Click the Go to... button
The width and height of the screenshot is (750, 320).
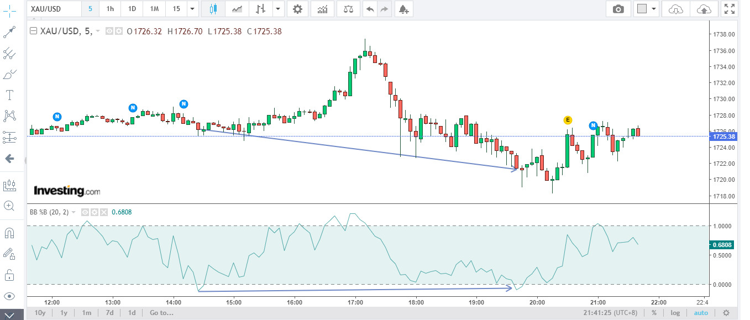tap(161, 313)
